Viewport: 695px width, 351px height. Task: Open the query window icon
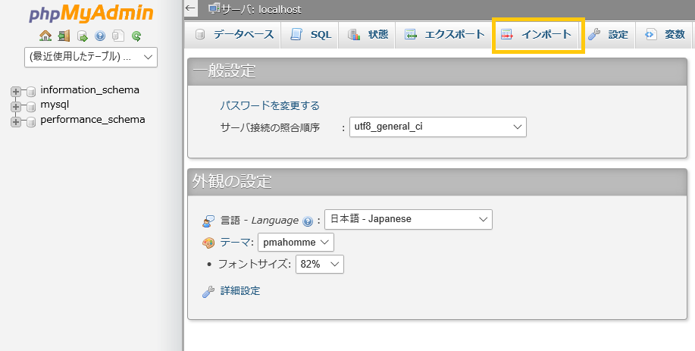[82, 36]
